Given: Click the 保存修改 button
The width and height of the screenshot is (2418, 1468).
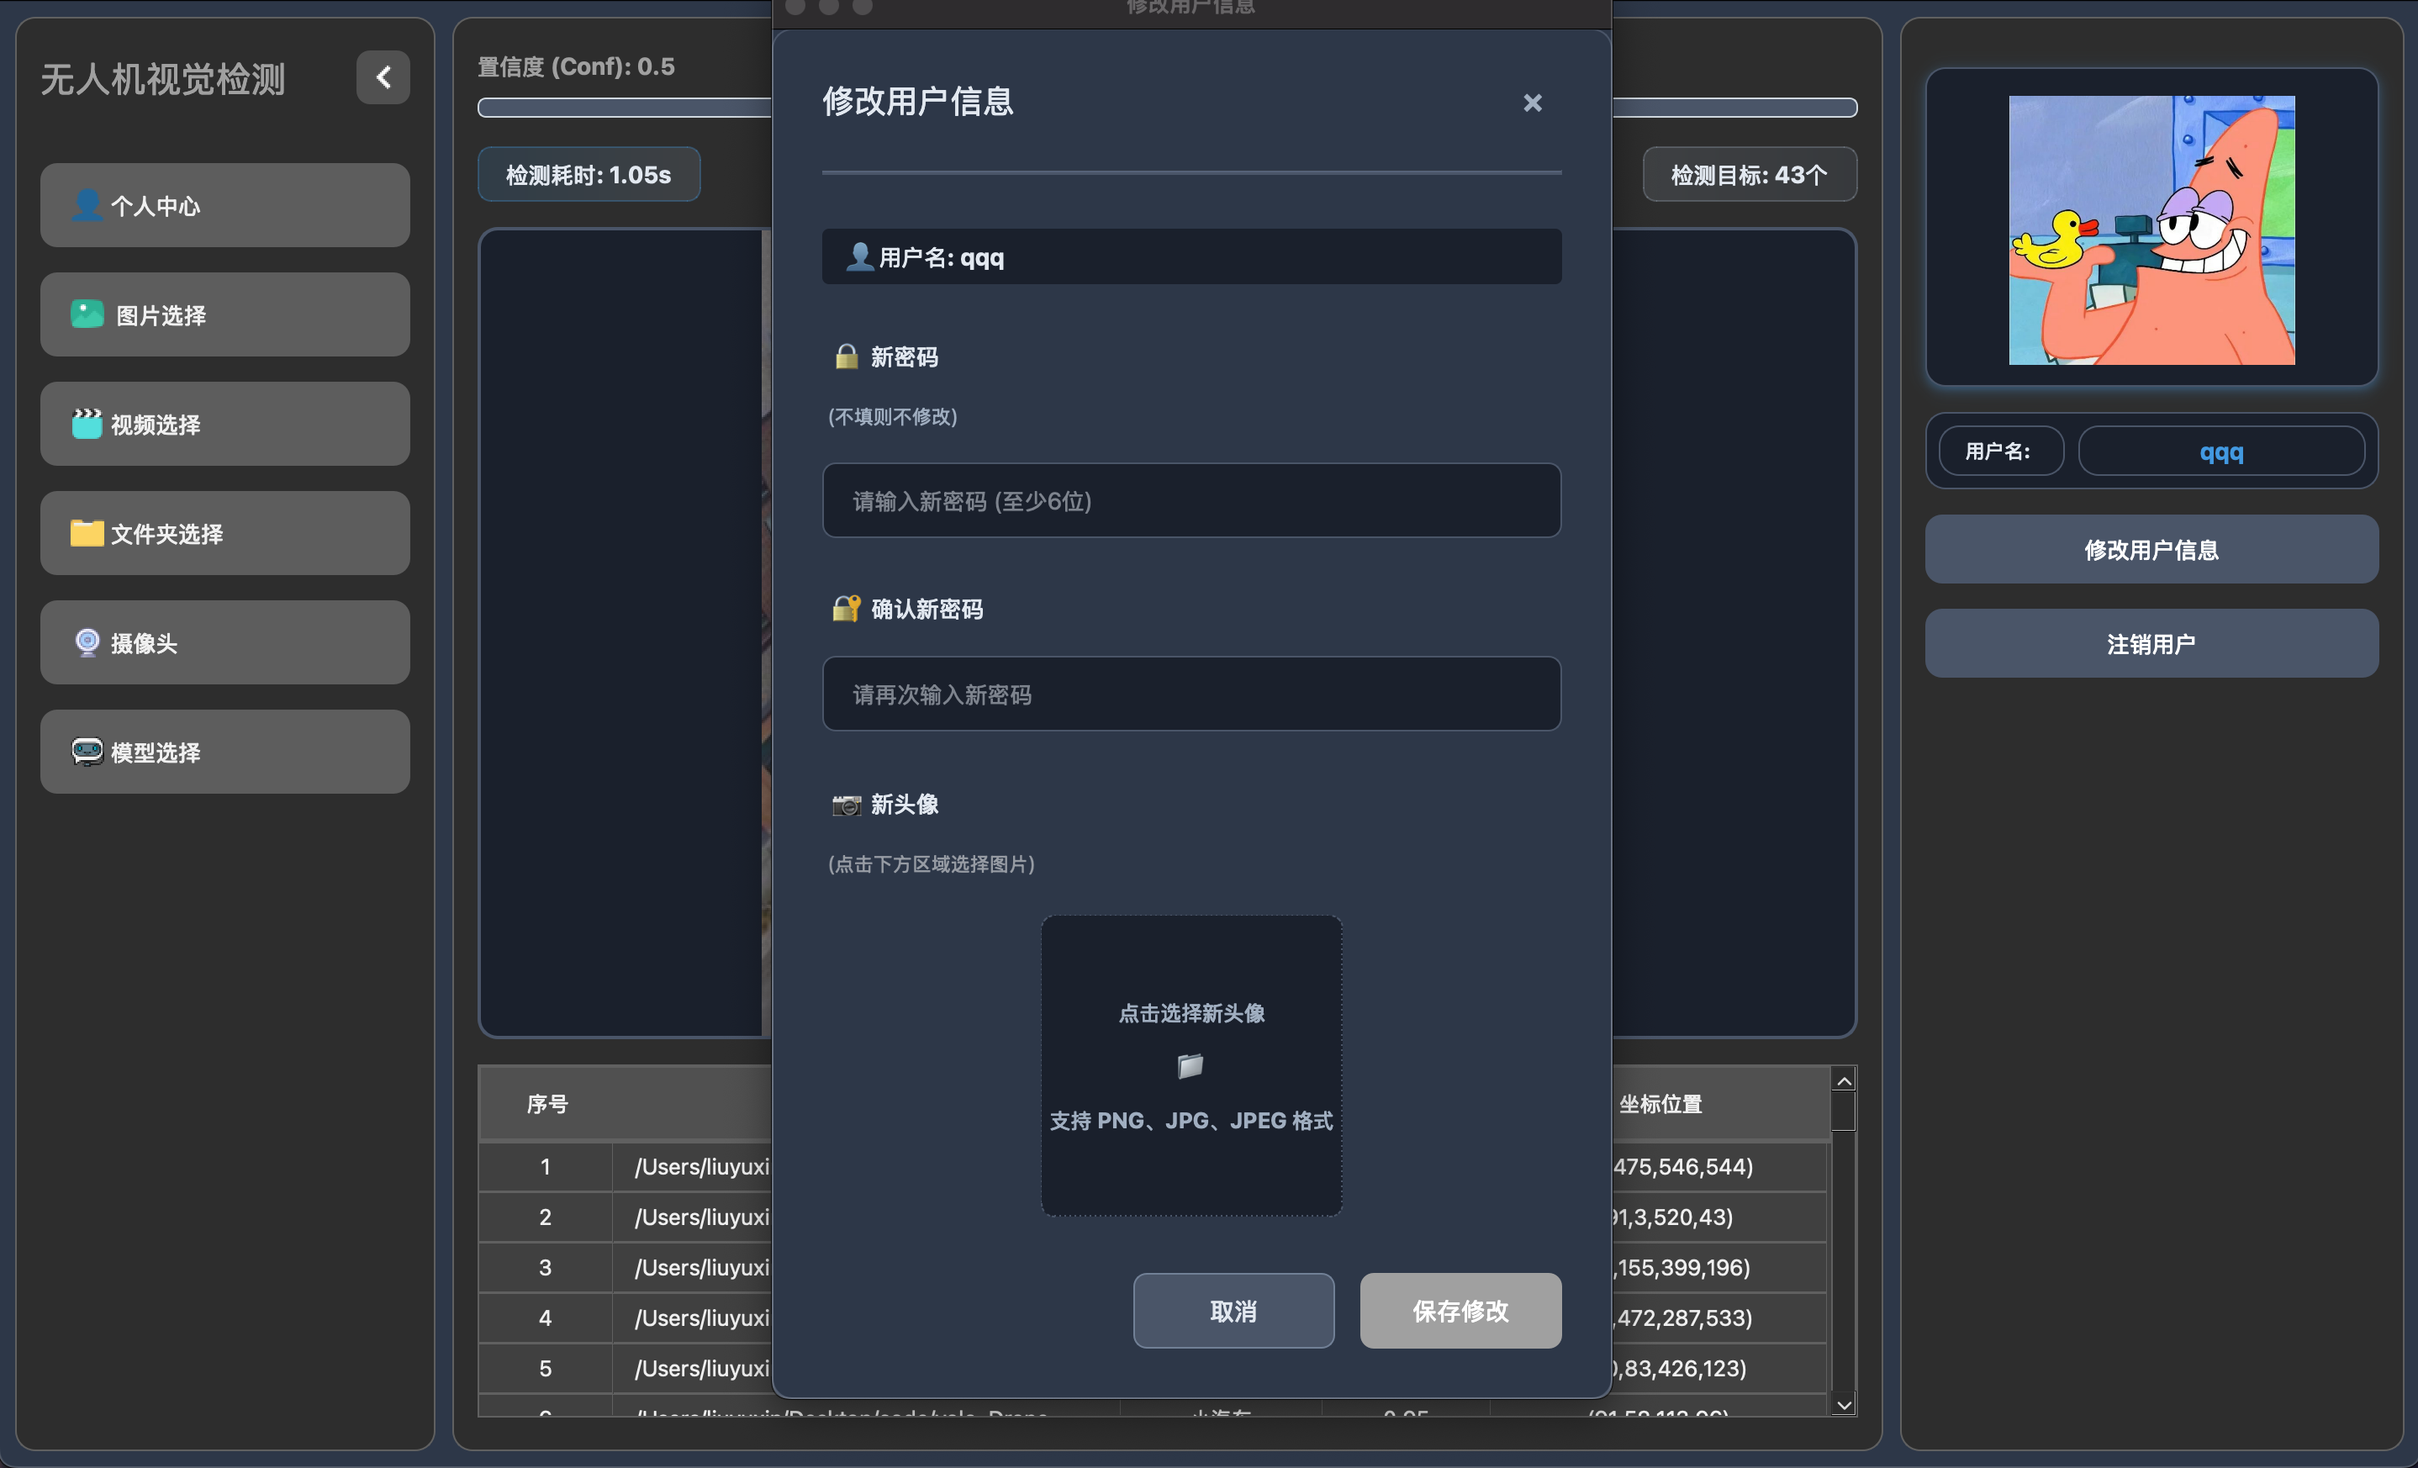Looking at the screenshot, I should click(1460, 1310).
